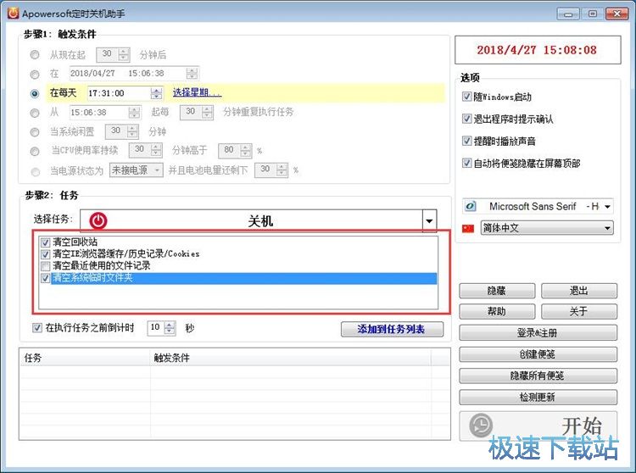Open the 关机 task dropdown arrow

coord(429,221)
